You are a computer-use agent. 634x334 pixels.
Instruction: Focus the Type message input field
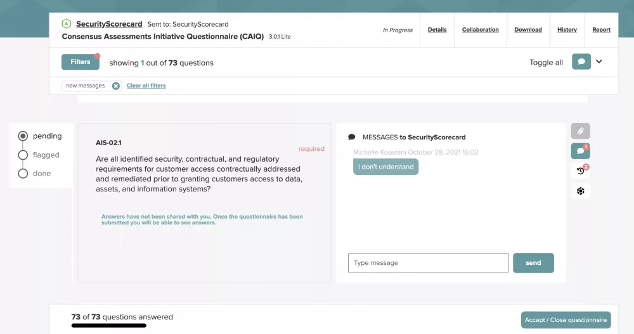[x=428, y=263]
